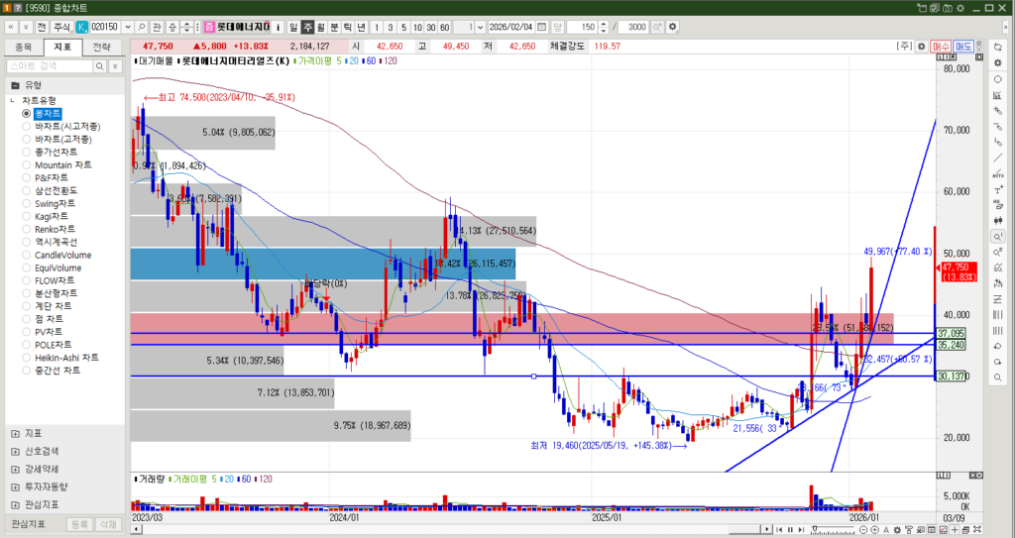Viewport: 1015px width, 538px height.
Task: Click the 스마트 검색 input field
Action: coord(48,65)
